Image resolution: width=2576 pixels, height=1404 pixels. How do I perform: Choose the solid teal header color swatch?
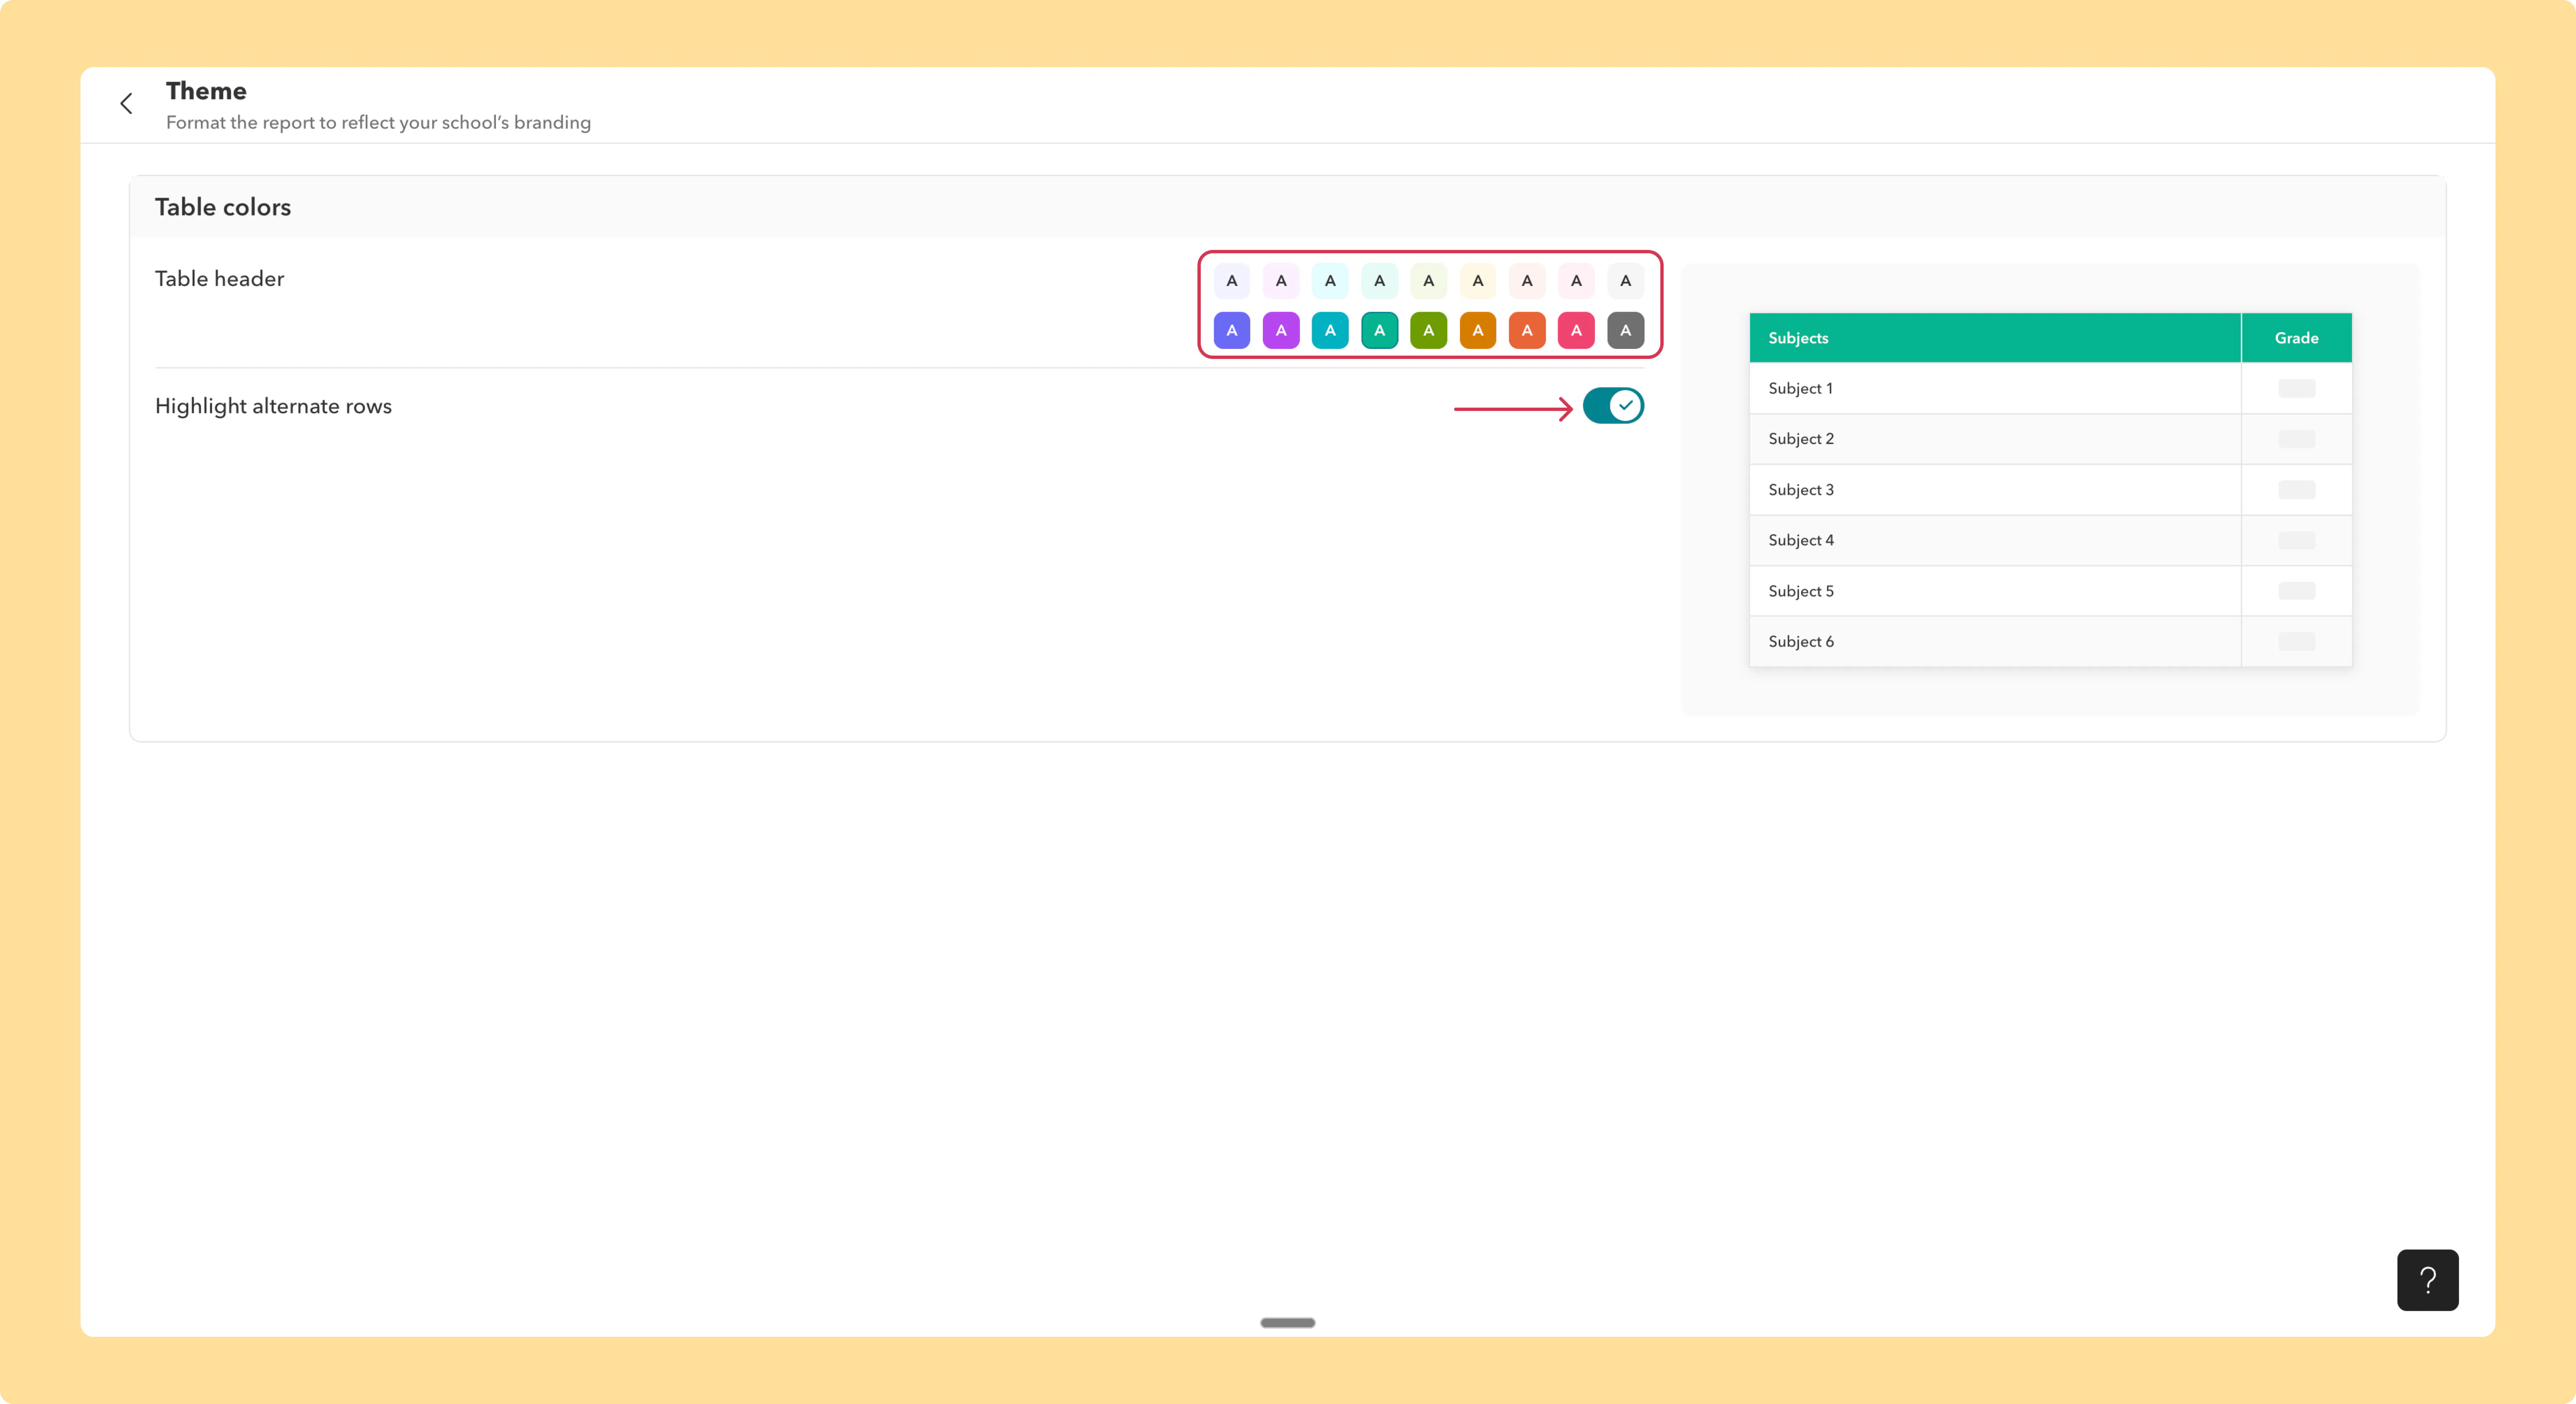(1380, 330)
